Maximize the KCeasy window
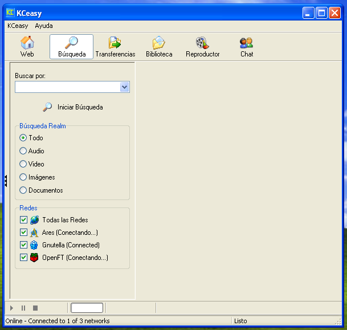This screenshot has height=330, width=347. point(321,13)
